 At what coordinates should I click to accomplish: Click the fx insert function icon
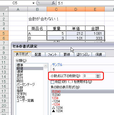click(53, 3)
